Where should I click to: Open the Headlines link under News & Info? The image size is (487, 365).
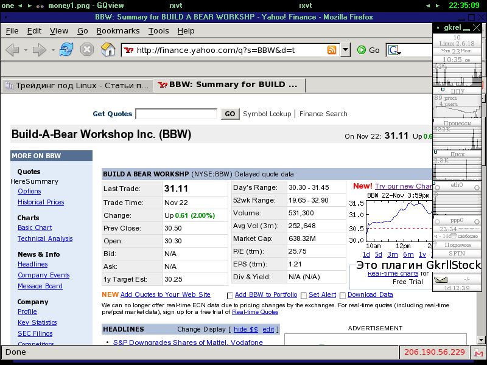tap(33, 264)
